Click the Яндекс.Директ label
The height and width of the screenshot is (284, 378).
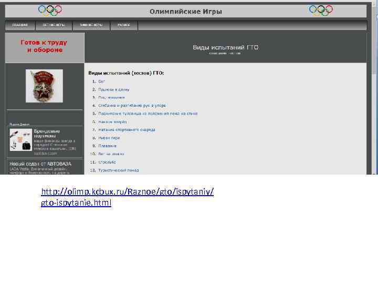pos(19,124)
